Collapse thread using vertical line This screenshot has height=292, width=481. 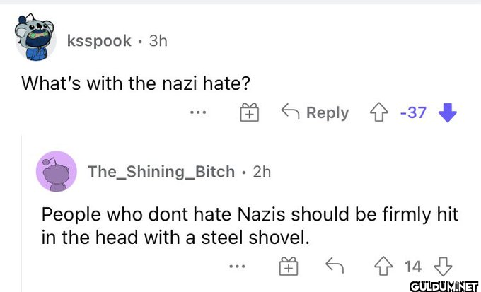tap(21, 214)
